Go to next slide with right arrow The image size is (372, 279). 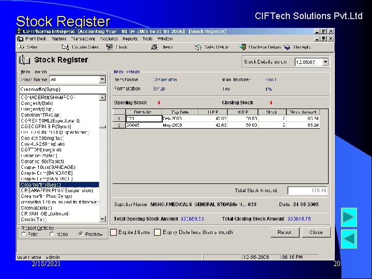(349, 217)
